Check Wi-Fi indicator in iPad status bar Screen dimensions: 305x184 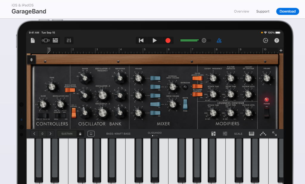coord(265,33)
